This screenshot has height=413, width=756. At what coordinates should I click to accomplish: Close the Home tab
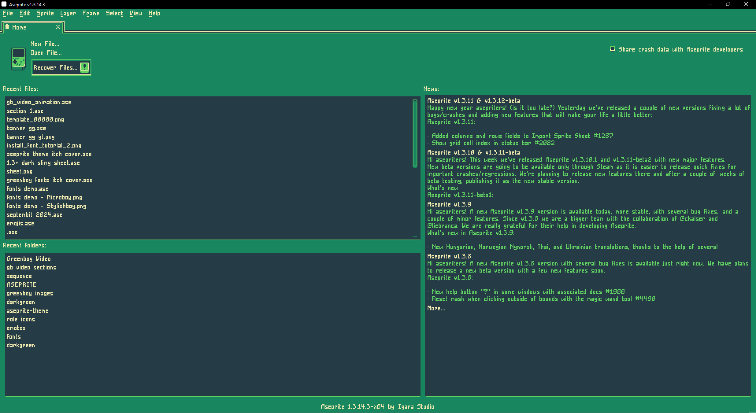[x=58, y=27]
